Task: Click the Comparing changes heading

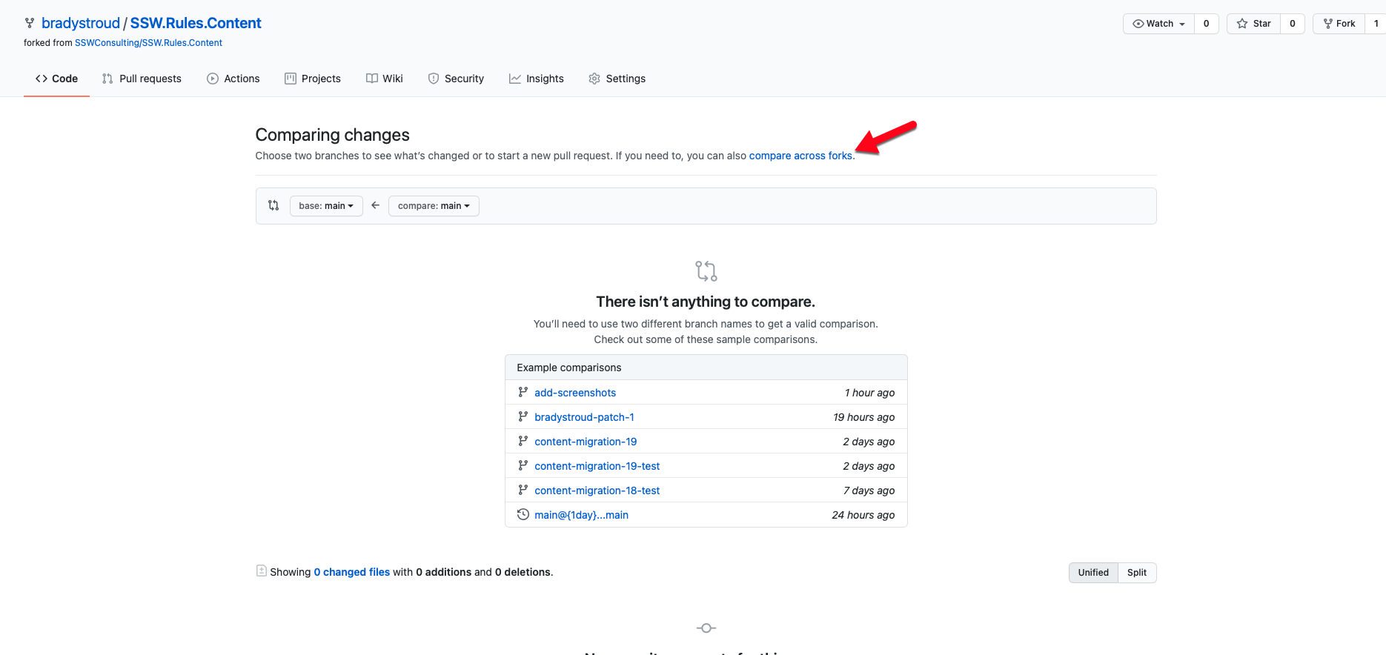Action: click(332, 135)
